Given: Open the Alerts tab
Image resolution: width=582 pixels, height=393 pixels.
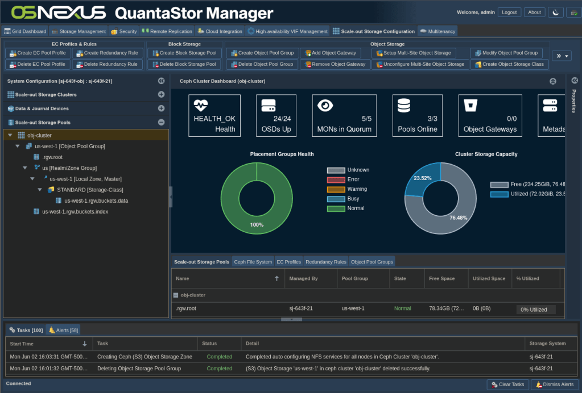Looking at the screenshot, I should tap(64, 330).
